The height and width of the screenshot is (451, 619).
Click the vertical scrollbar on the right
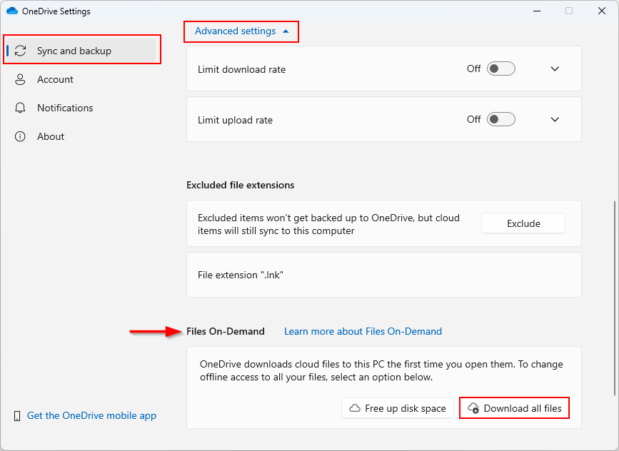tap(614, 298)
